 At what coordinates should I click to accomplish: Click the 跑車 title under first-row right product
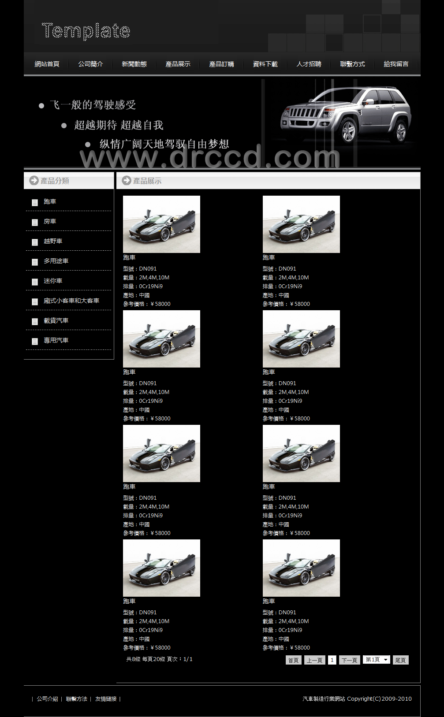pyautogui.click(x=269, y=258)
